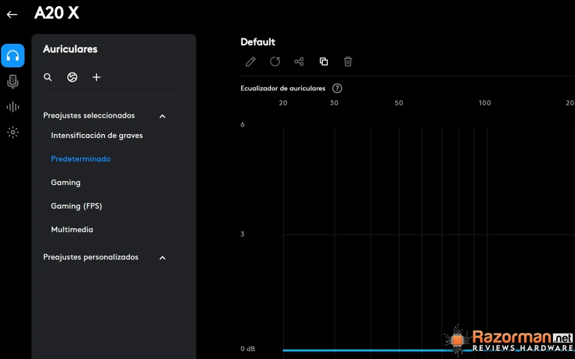Show help for Ecualizador de auriculares

[x=337, y=88]
